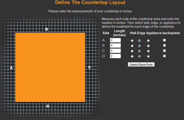Click the A label left of countertop diagram
184x120 pixels.
tap(11, 68)
